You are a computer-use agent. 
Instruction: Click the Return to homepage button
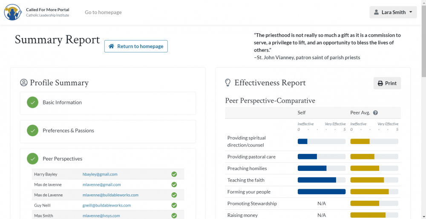point(136,46)
